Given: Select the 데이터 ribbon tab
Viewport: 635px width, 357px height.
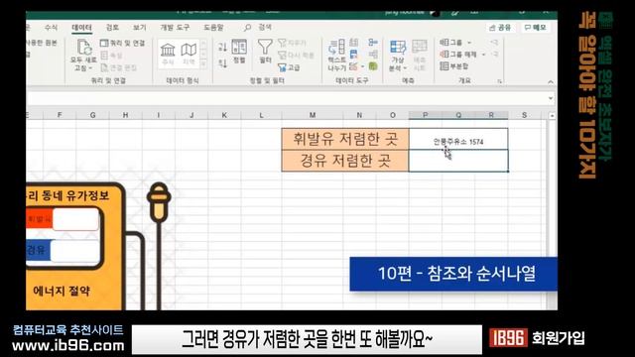Looking at the screenshot, I should click(x=81, y=28).
